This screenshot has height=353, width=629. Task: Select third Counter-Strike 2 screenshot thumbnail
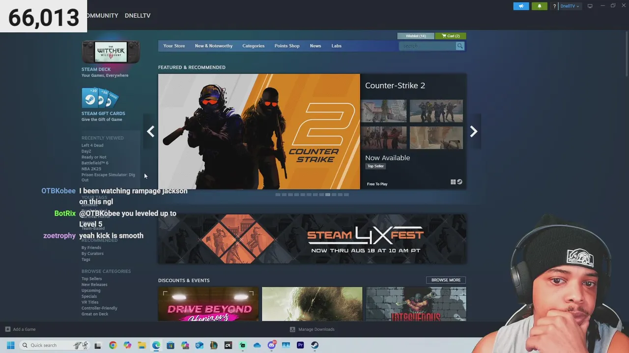coord(384,138)
